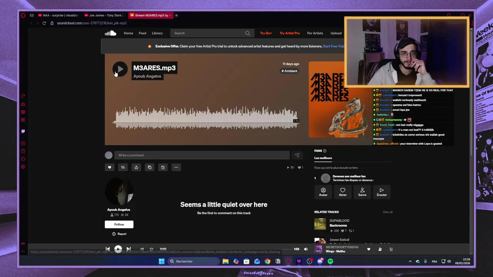Copy the track link icon
This screenshot has width=493, height=277.
(x=150, y=167)
